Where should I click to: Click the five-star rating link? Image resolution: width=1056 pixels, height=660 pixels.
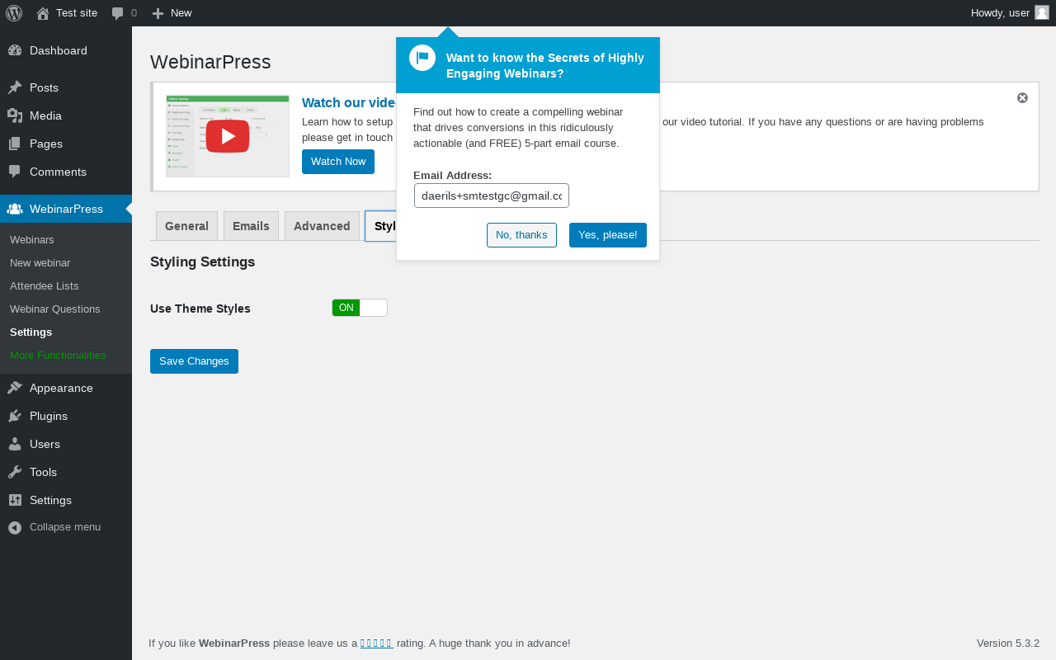(x=376, y=643)
